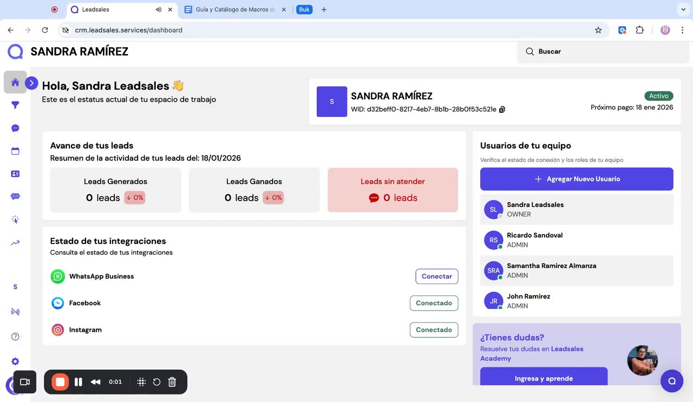693x402 pixels.
Task: Click the Leadsales logo in the header
Action: (15, 51)
